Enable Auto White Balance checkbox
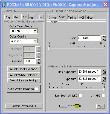Image resolution: width=110 pixels, height=114 pixels. click(37, 89)
